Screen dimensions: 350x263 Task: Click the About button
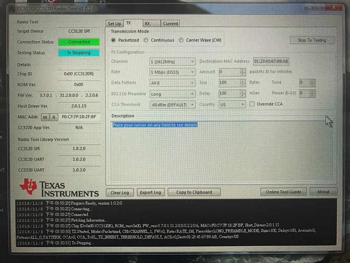tap(323, 192)
